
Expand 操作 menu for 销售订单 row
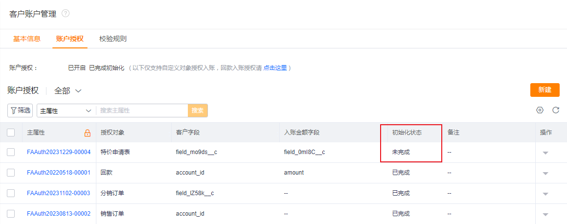pos(545,215)
